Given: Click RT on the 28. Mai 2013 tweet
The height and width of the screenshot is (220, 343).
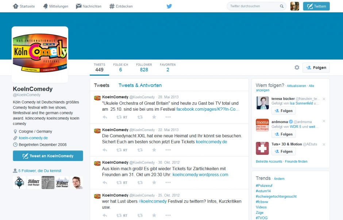Looking at the screenshot, I should tap(122, 117).
